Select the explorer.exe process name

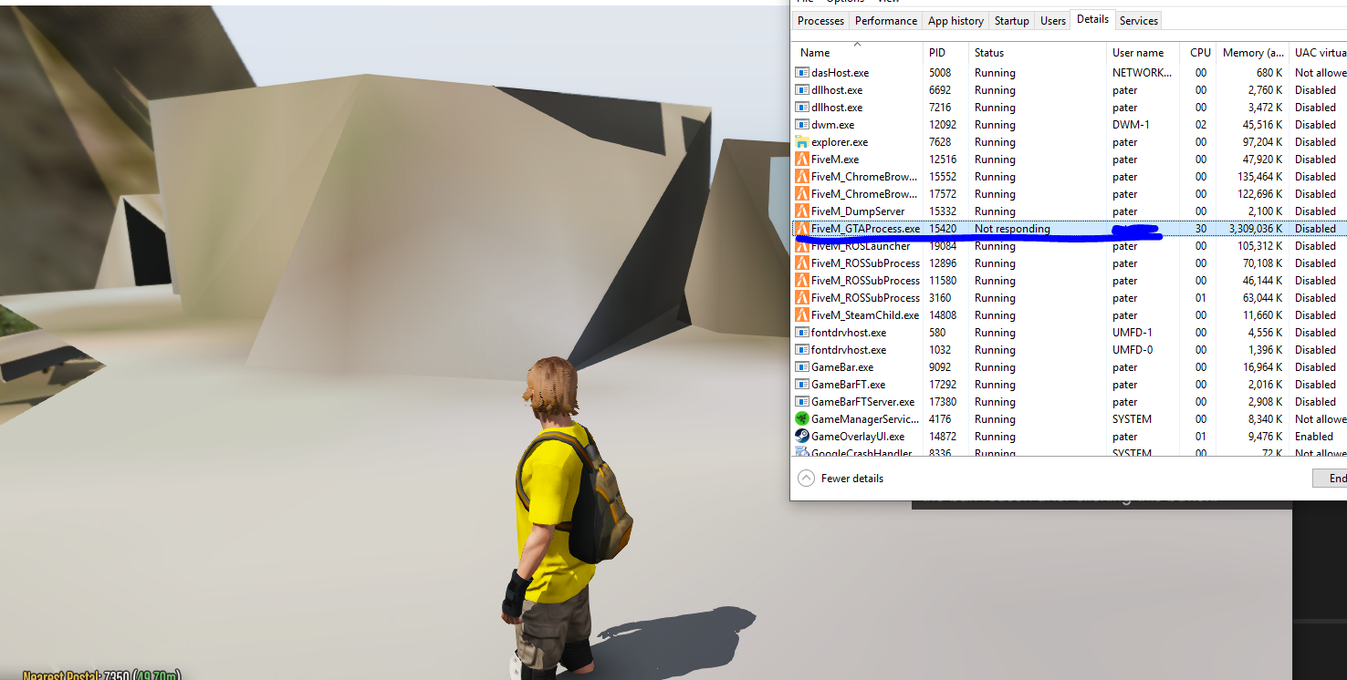[840, 142]
